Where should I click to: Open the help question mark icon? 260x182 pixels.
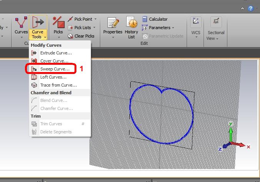[250, 8]
